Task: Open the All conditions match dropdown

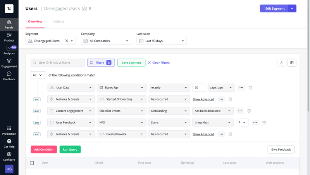Action: coord(38,75)
